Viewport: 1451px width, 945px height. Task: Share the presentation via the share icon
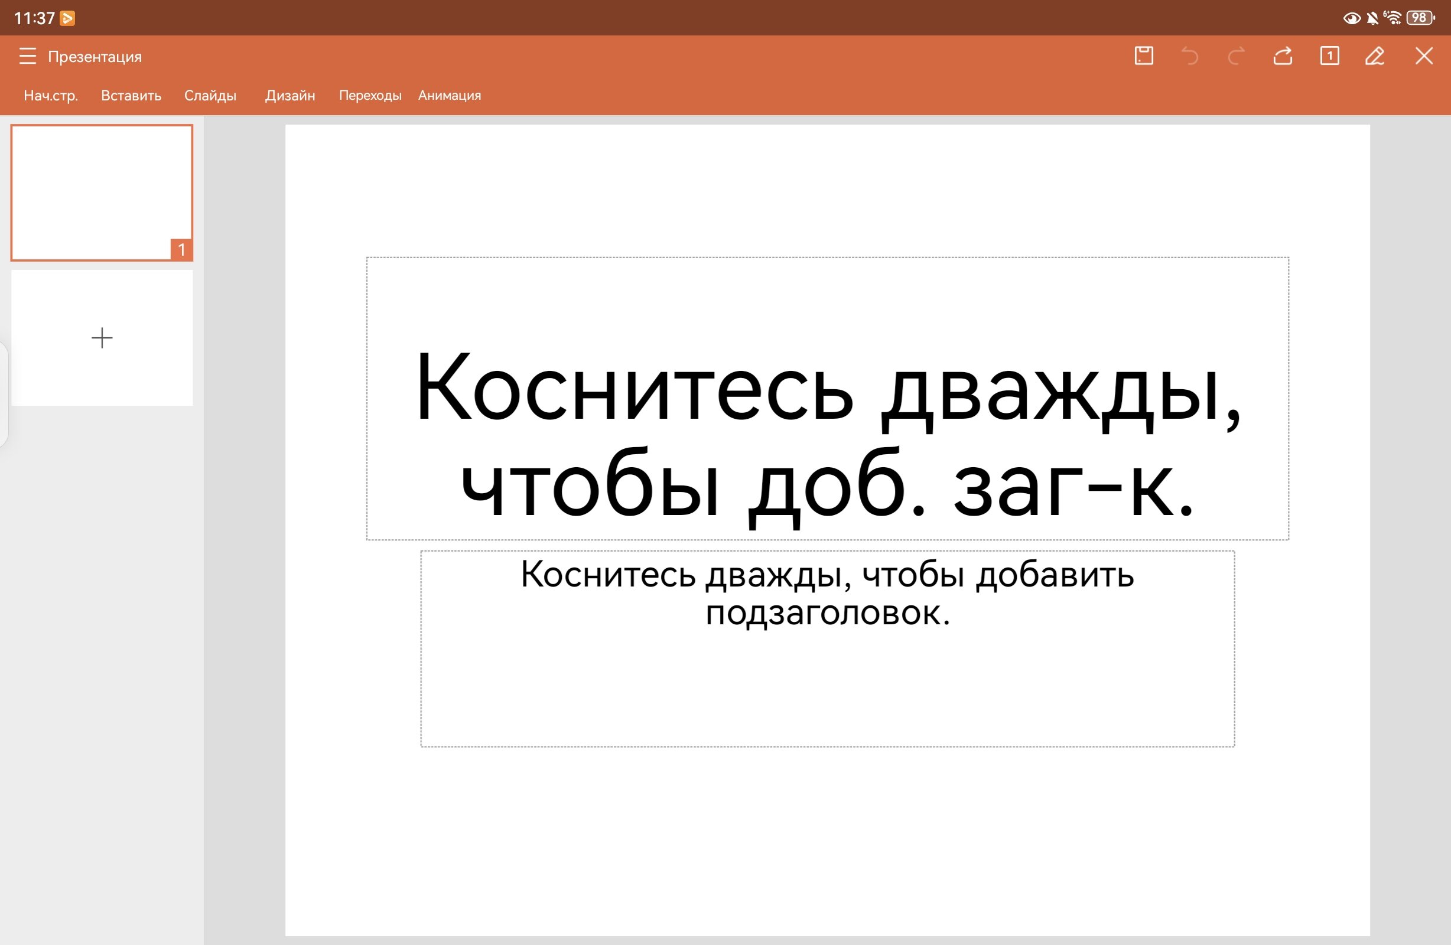point(1282,56)
